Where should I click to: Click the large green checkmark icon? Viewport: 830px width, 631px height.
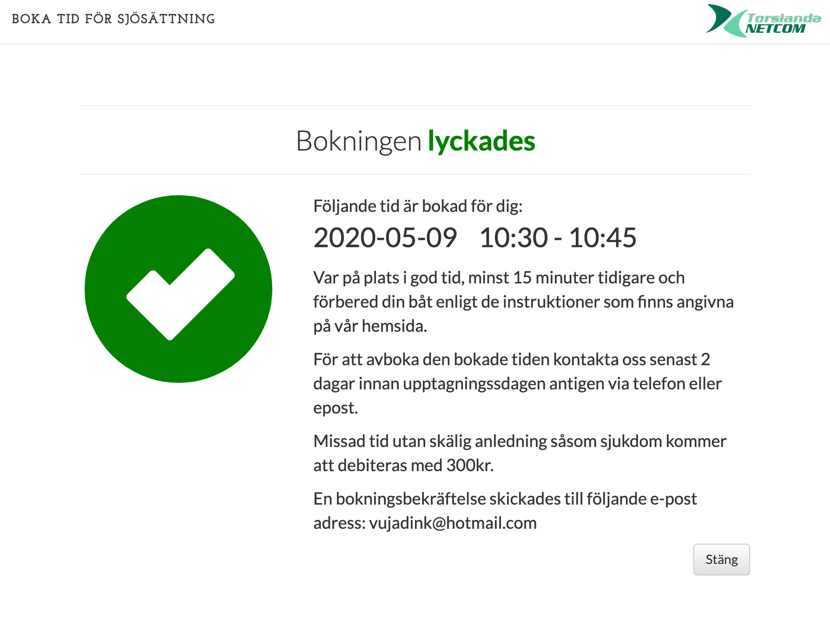coord(178,289)
